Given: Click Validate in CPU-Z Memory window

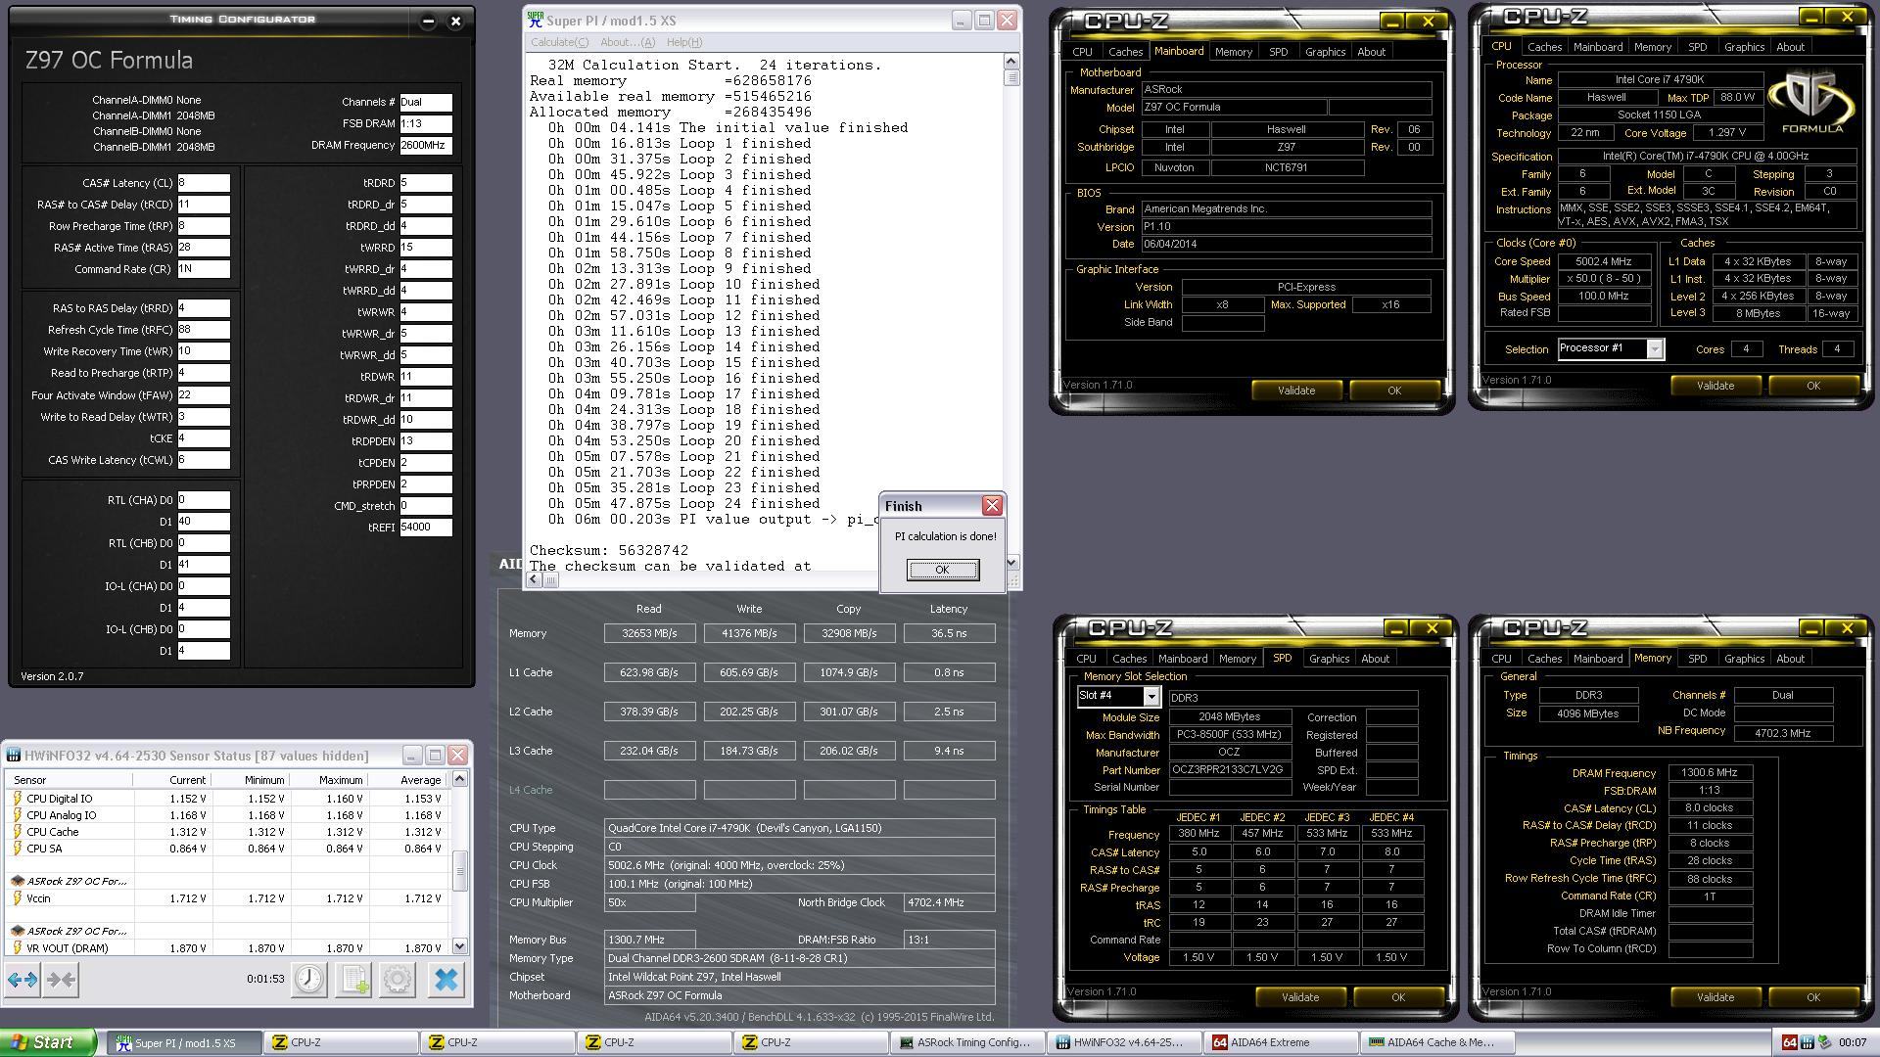Looking at the screenshot, I should [x=1715, y=997].
